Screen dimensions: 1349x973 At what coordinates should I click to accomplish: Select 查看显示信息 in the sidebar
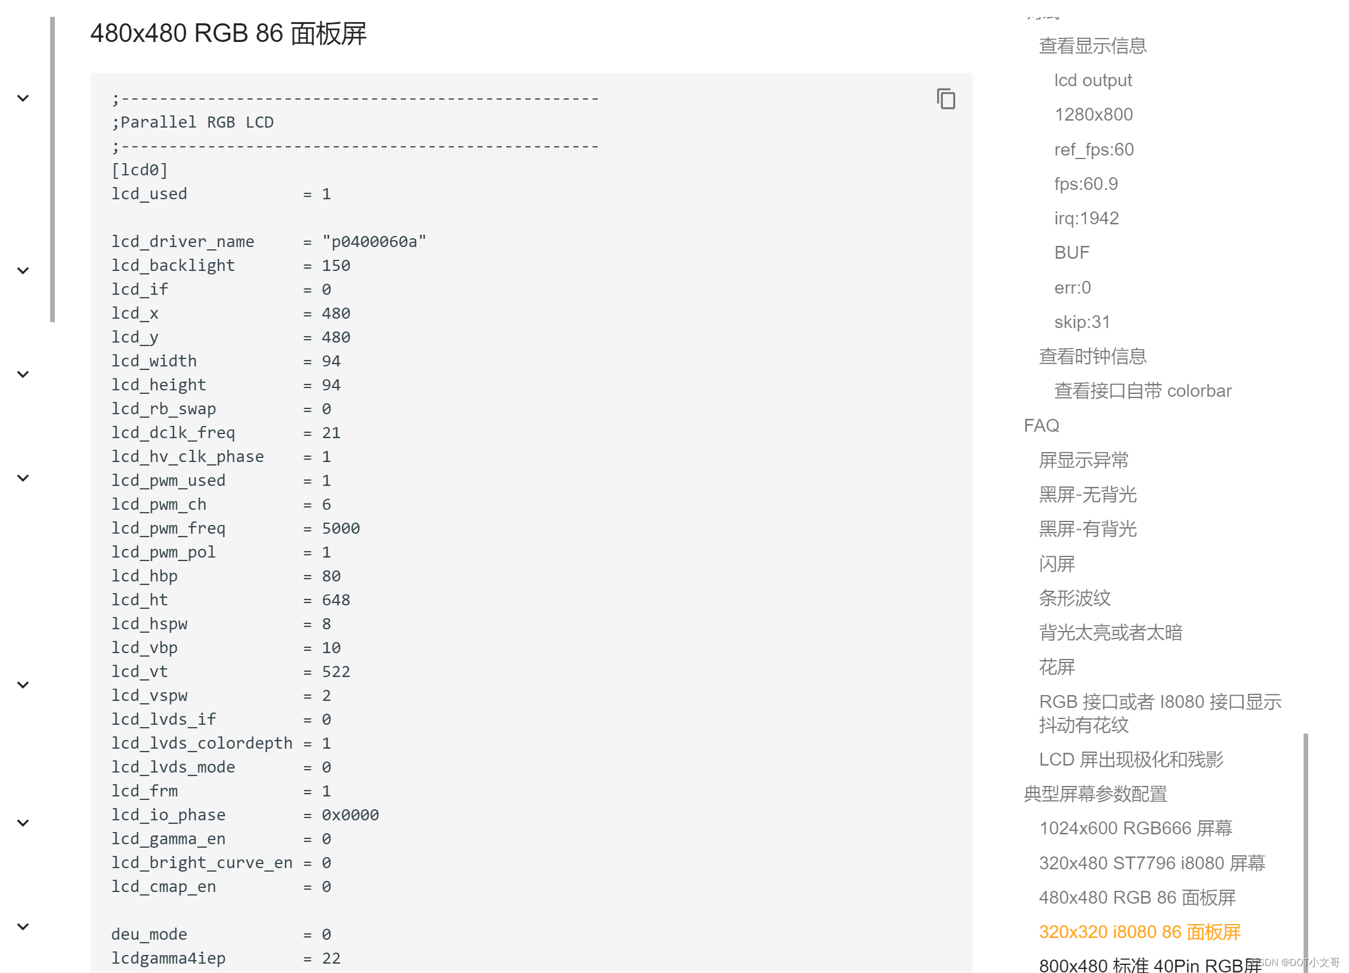1092,45
